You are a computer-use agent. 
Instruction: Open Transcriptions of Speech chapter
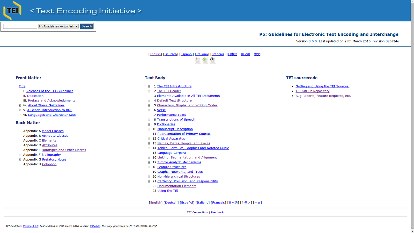[x=176, y=120]
